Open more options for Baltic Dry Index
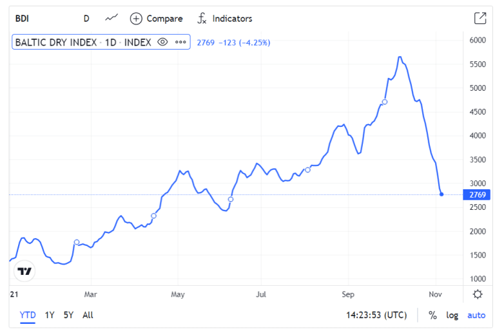The image size is (495, 329). (180, 42)
